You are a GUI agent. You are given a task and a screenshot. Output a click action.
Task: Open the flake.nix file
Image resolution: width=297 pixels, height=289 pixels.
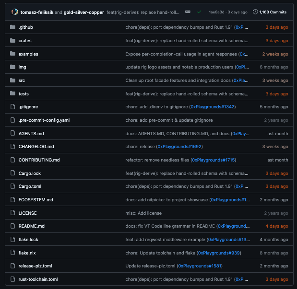27,253
